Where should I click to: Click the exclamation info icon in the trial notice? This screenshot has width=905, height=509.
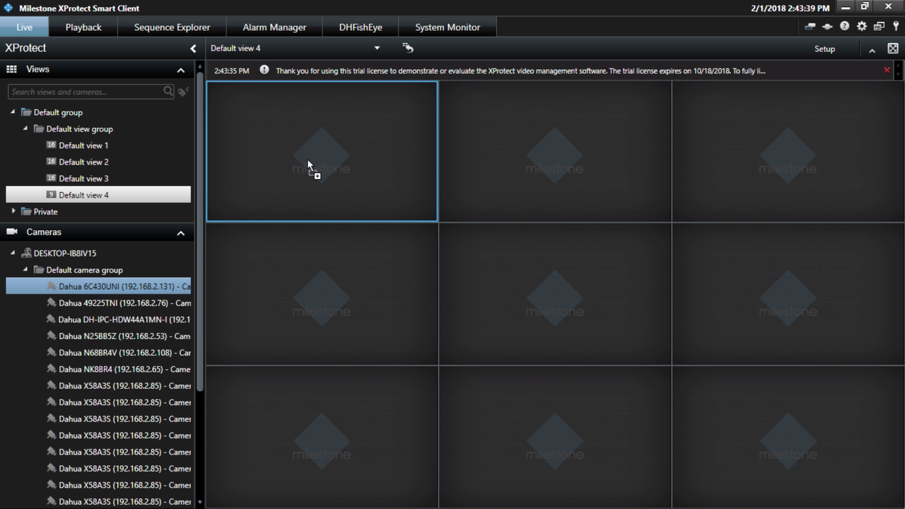[264, 70]
